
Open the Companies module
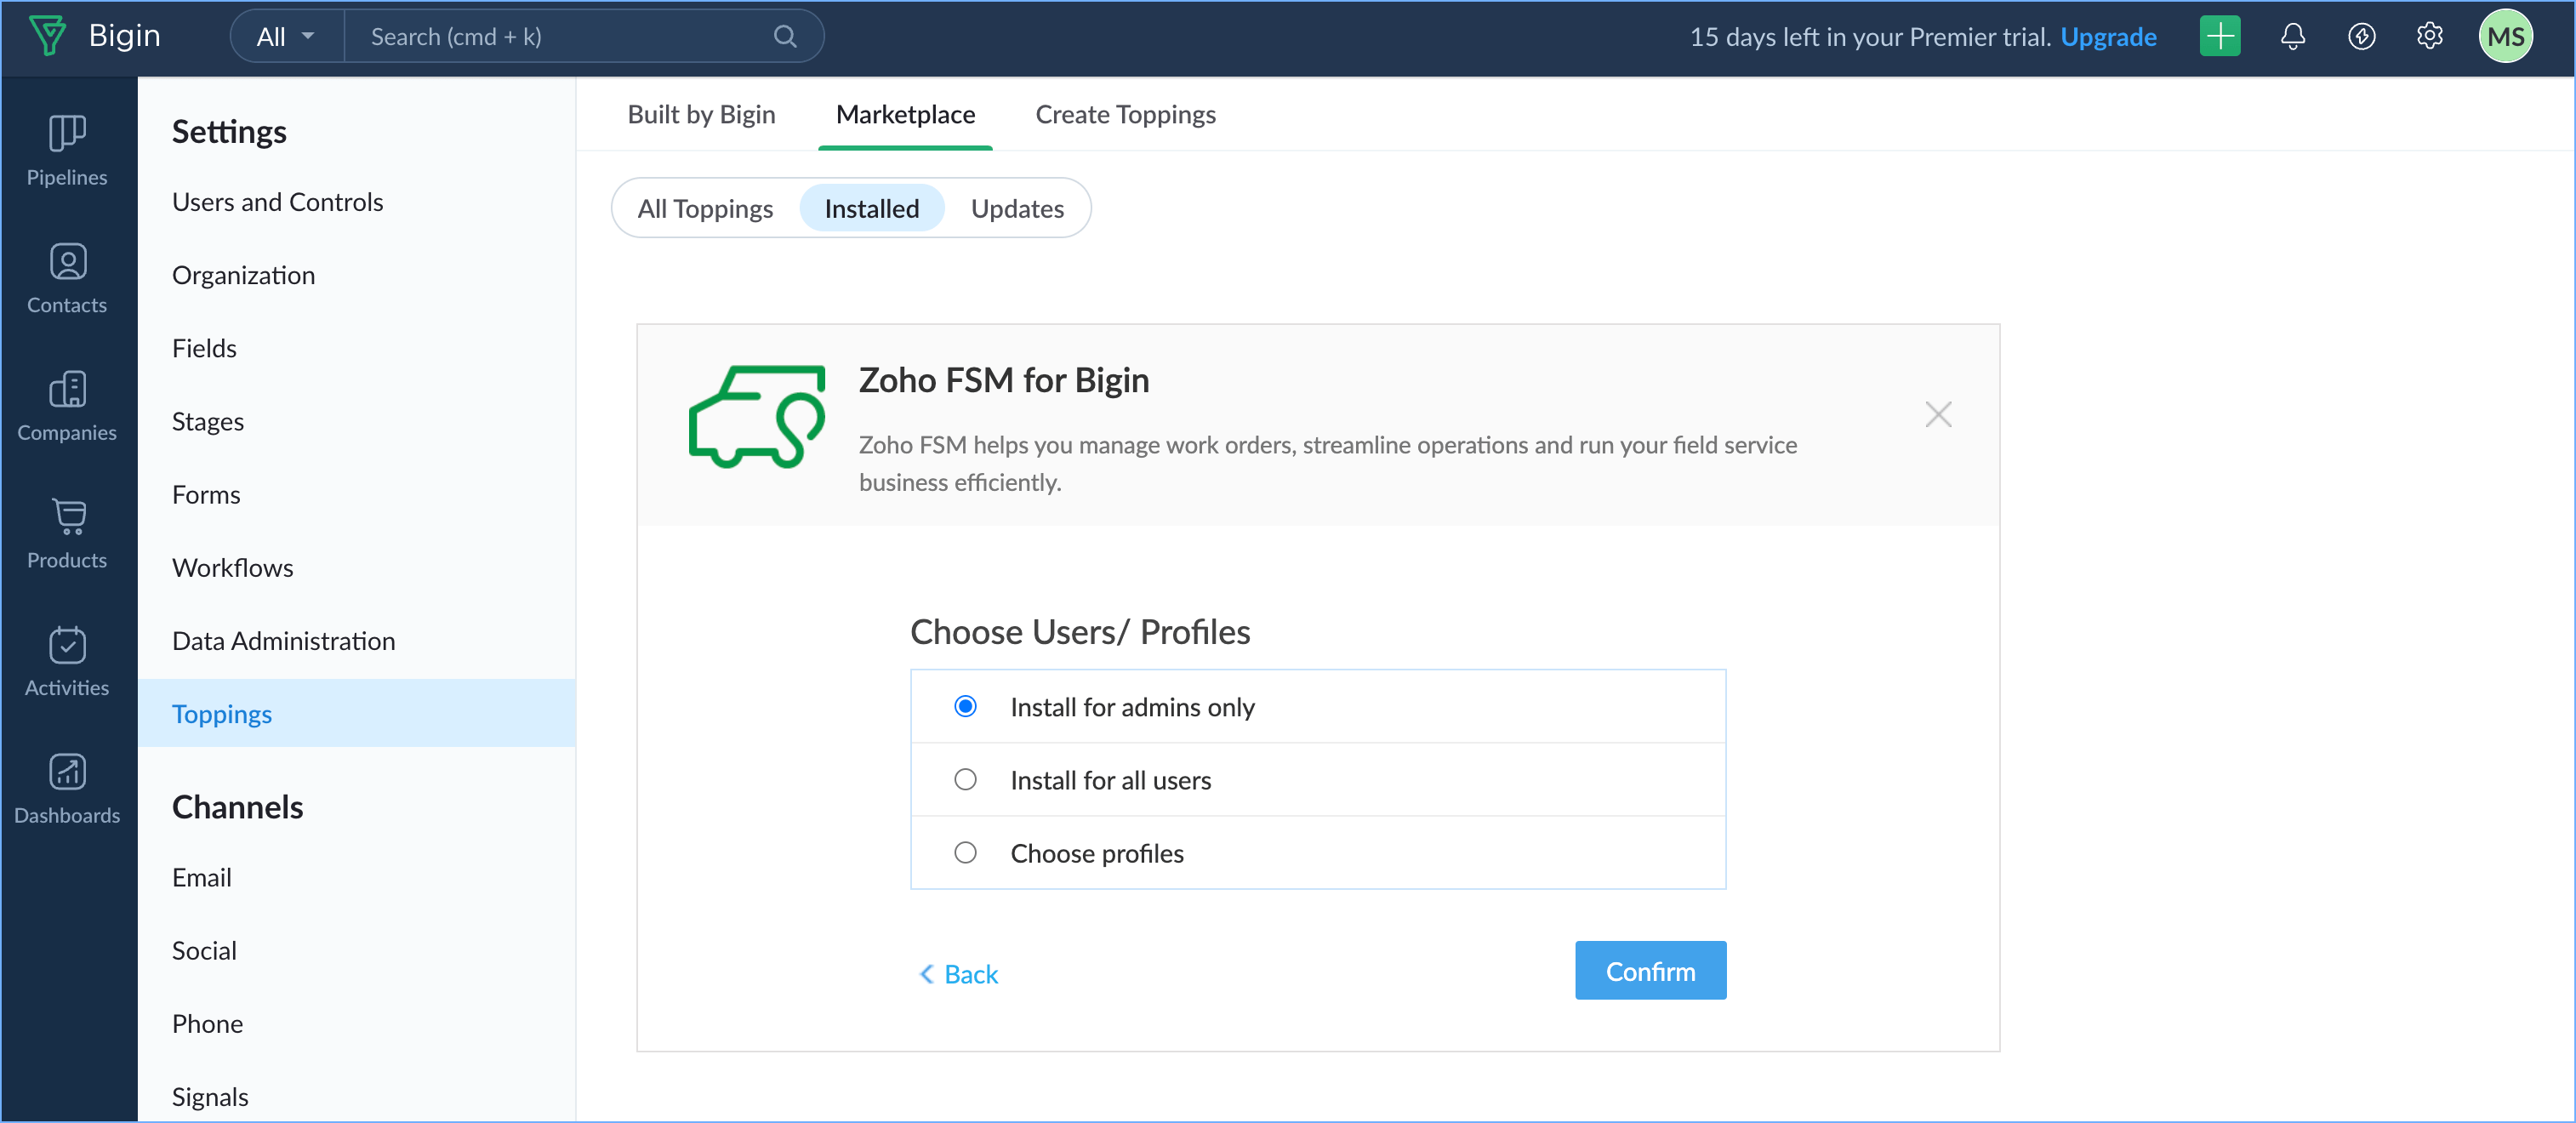(67, 407)
